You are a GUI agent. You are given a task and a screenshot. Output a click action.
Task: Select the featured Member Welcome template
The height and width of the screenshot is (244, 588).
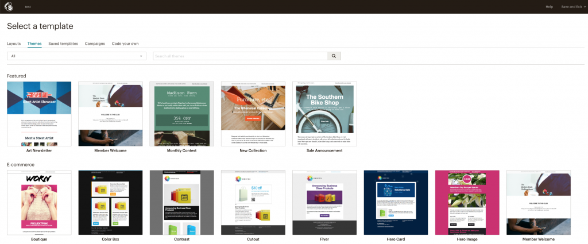[x=110, y=114]
